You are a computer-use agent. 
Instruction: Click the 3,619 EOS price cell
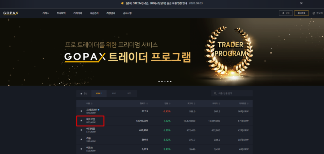pyautogui.click(x=145, y=149)
